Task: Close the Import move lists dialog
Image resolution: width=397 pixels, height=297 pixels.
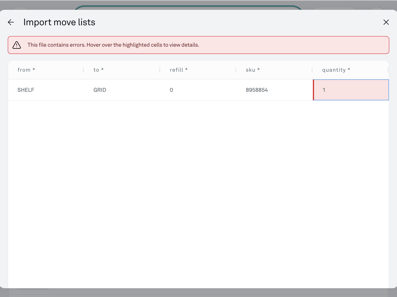Action: 386,22
